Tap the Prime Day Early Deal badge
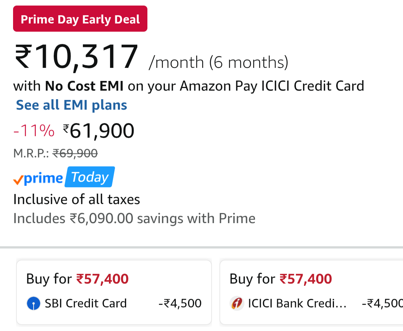403x331 pixels. point(80,19)
